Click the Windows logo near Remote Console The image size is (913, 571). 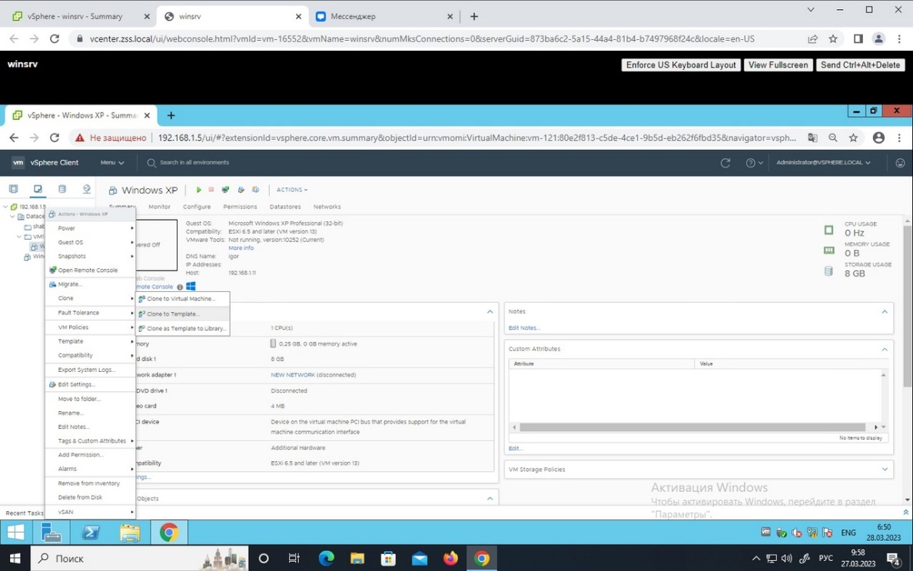coord(191,287)
